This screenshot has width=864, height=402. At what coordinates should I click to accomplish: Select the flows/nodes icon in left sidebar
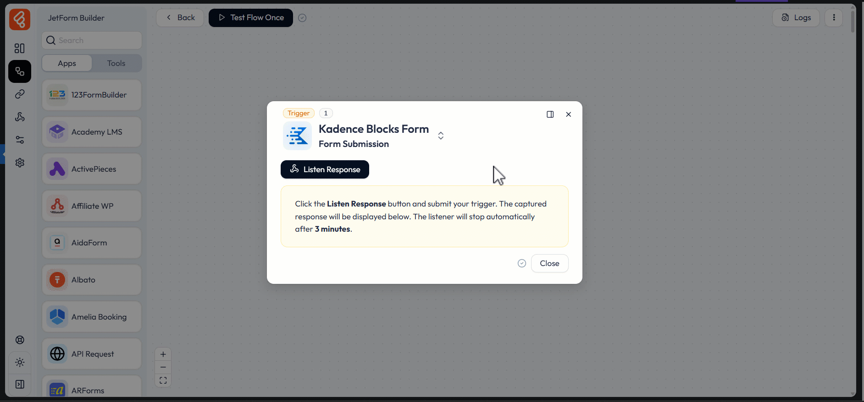click(20, 71)
